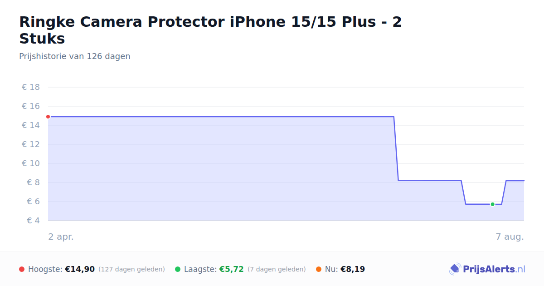Click the current price value €8,19
Viewport: 544px width, 286px height.
(x=353, y=269)
